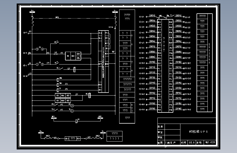Pick the 'M11' bus bar label

click(53, 117)
